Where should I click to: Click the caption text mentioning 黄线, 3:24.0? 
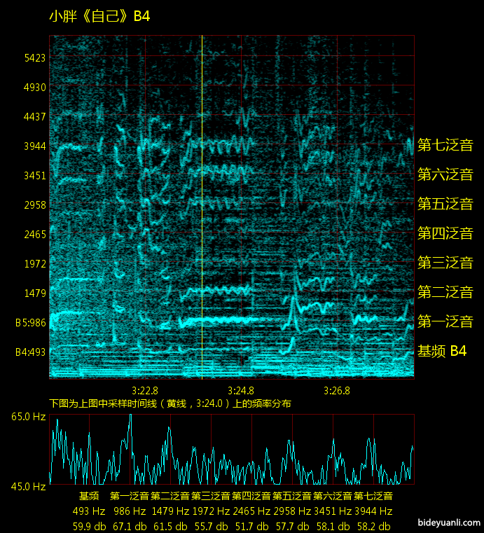[170, 403]
